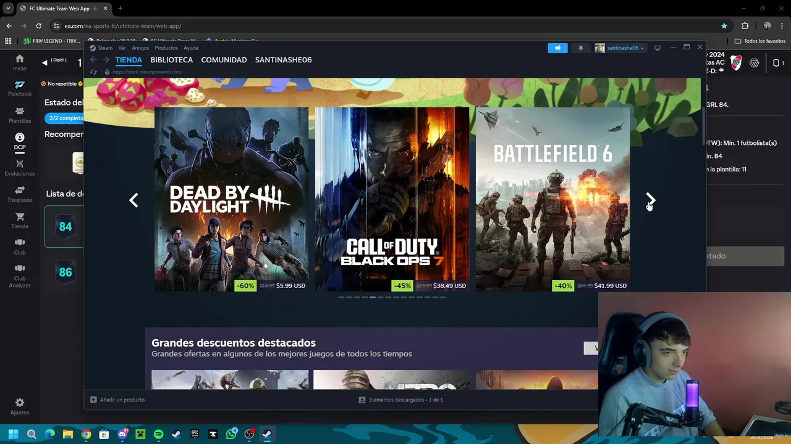Click the $5.99 USD Dead by Daylight price
791x444 pixels.
[290, 286]
